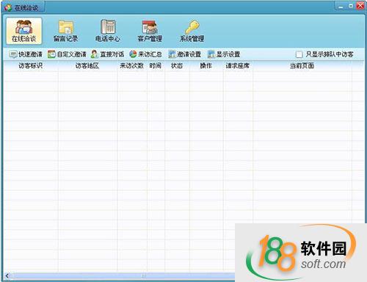The height and width of the screenshot is (282, 367).
Task: Open the 电话中心 phone center
Action: click(x=108, y=31)
